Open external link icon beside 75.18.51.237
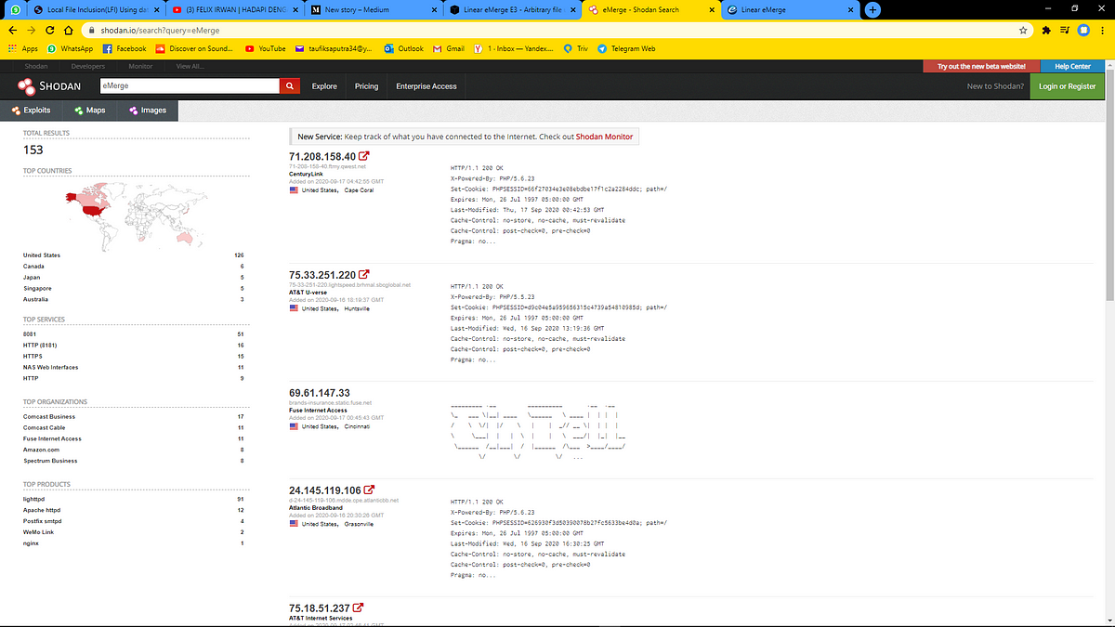The height and width of the screenshot is (627, 1115). click(x=359, y=608)
